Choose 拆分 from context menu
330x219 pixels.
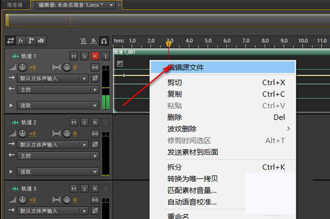[x=223, y=167]
